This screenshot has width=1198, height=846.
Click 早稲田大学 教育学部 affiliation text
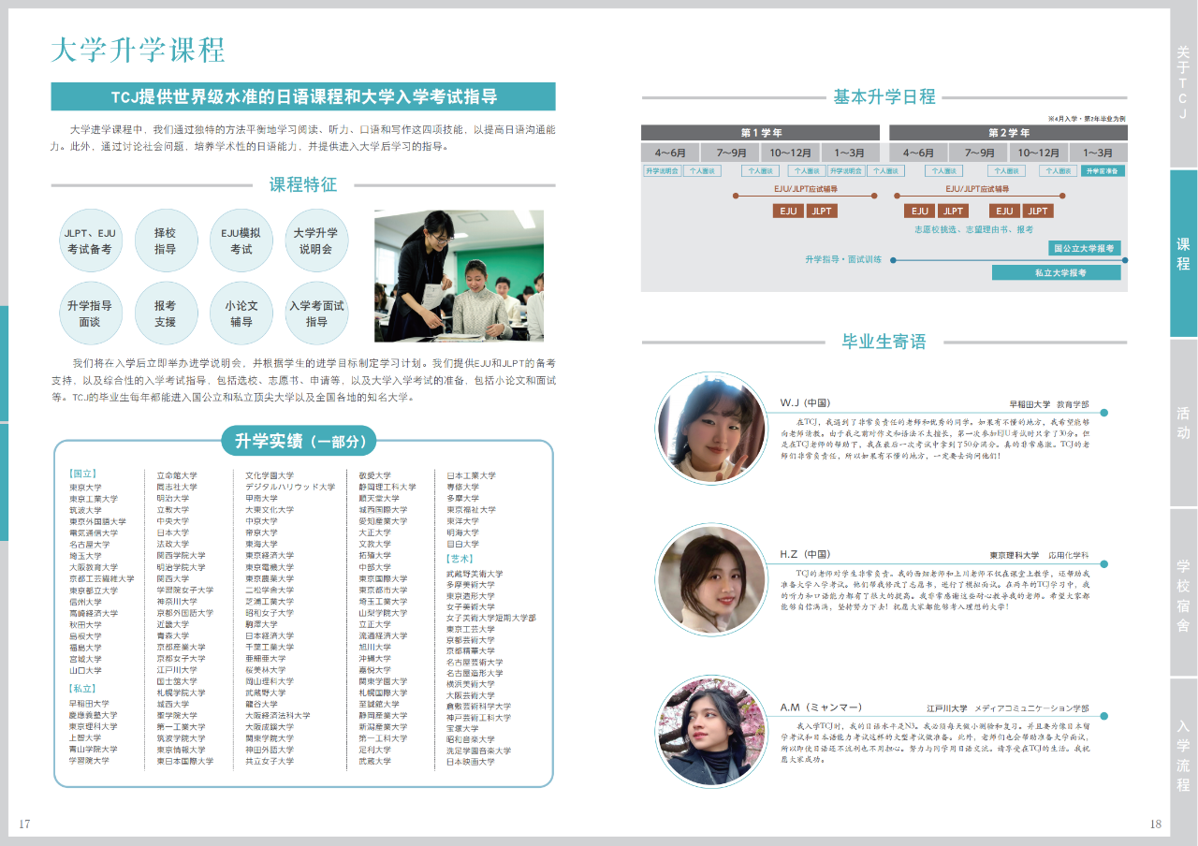pos(1049,404)
